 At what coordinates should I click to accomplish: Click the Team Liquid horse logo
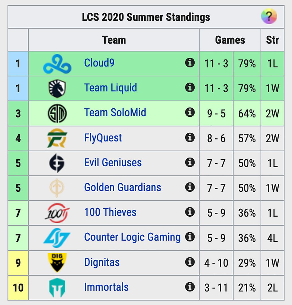(57, 88)
